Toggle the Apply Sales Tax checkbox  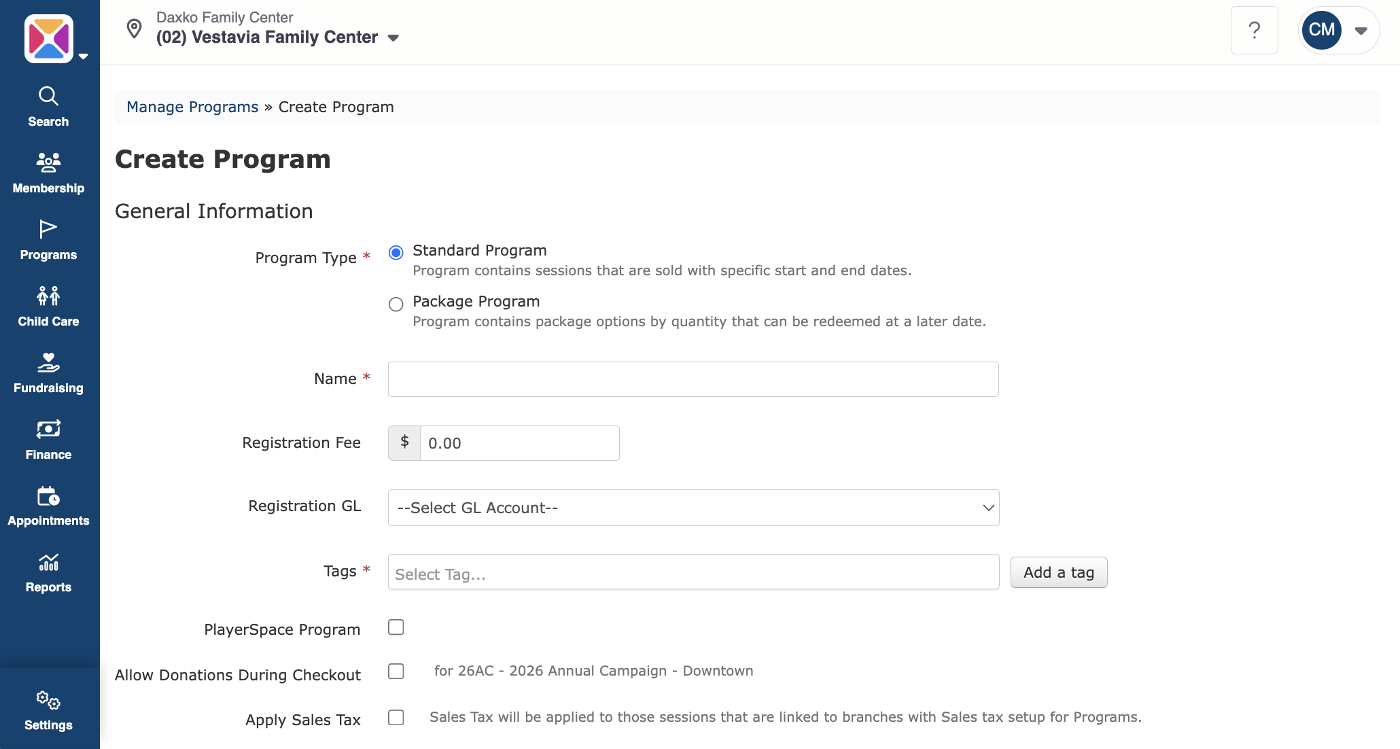click(x=396, y=718)
